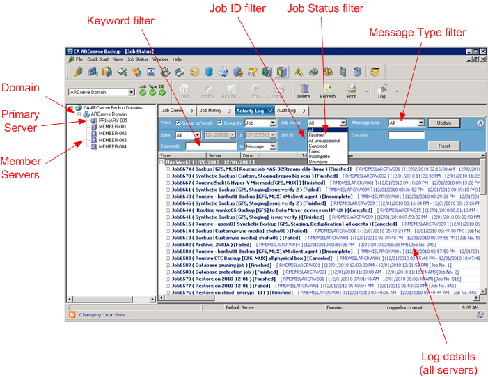Collapse the filter panel with double chevron
488x377 pixels.
[480, 123]
